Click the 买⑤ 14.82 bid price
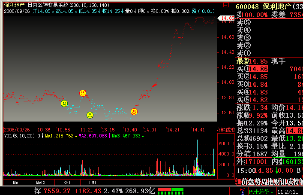303x195 pixels. coord(258,100)
